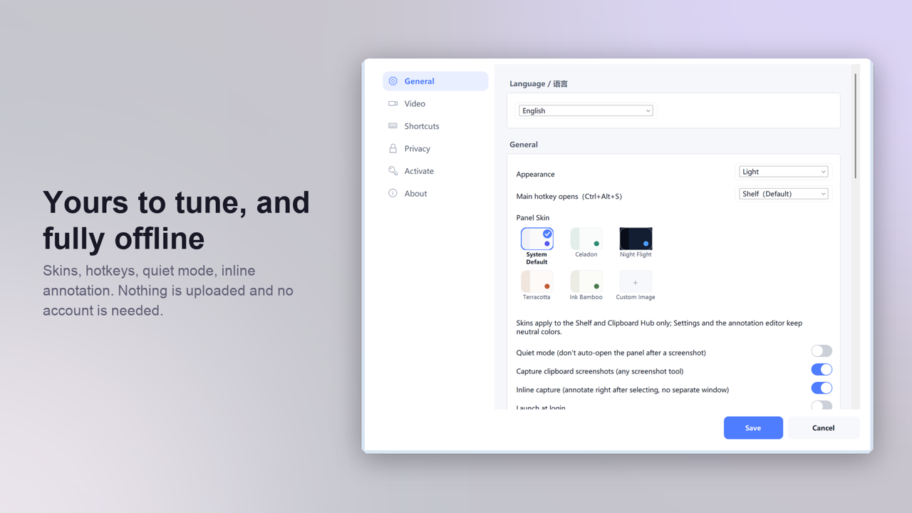Select the Night Flight panel skin

(x=636, y=239)
